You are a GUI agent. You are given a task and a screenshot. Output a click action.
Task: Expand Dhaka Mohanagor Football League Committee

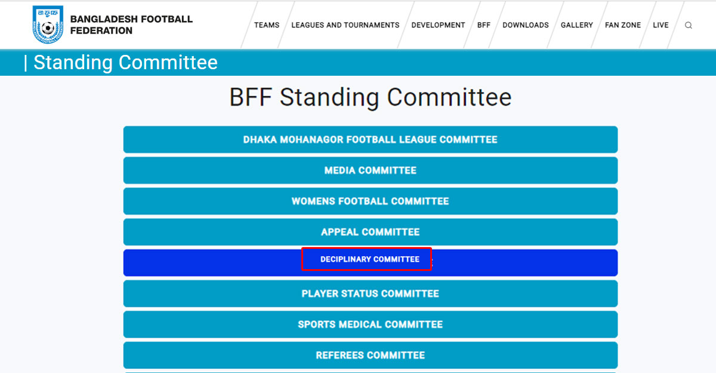(370, 140)
